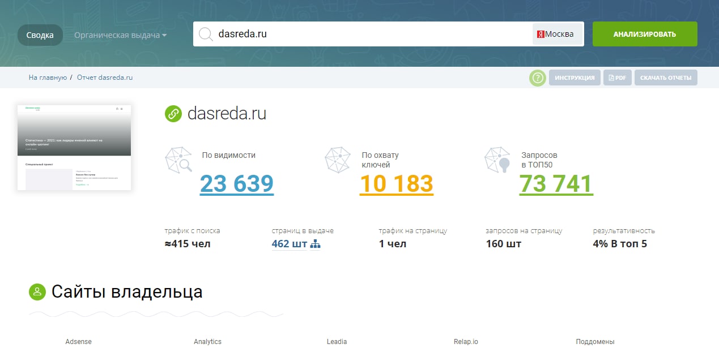The width and height of the screenshot is (719, 348).
Task: Click the 1 чел traffic per page value
Action: 393,244
